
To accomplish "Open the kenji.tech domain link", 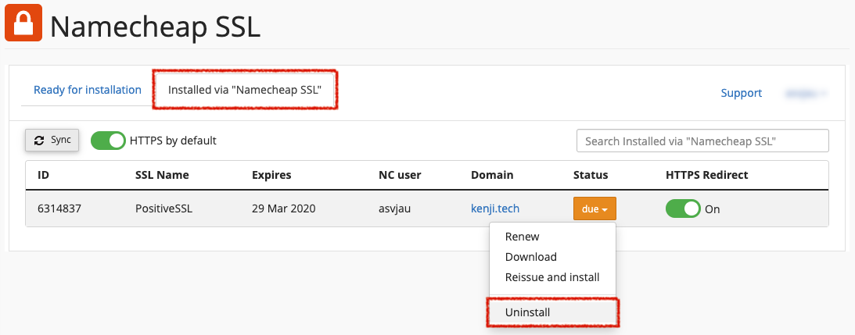I will pos(495,208).
